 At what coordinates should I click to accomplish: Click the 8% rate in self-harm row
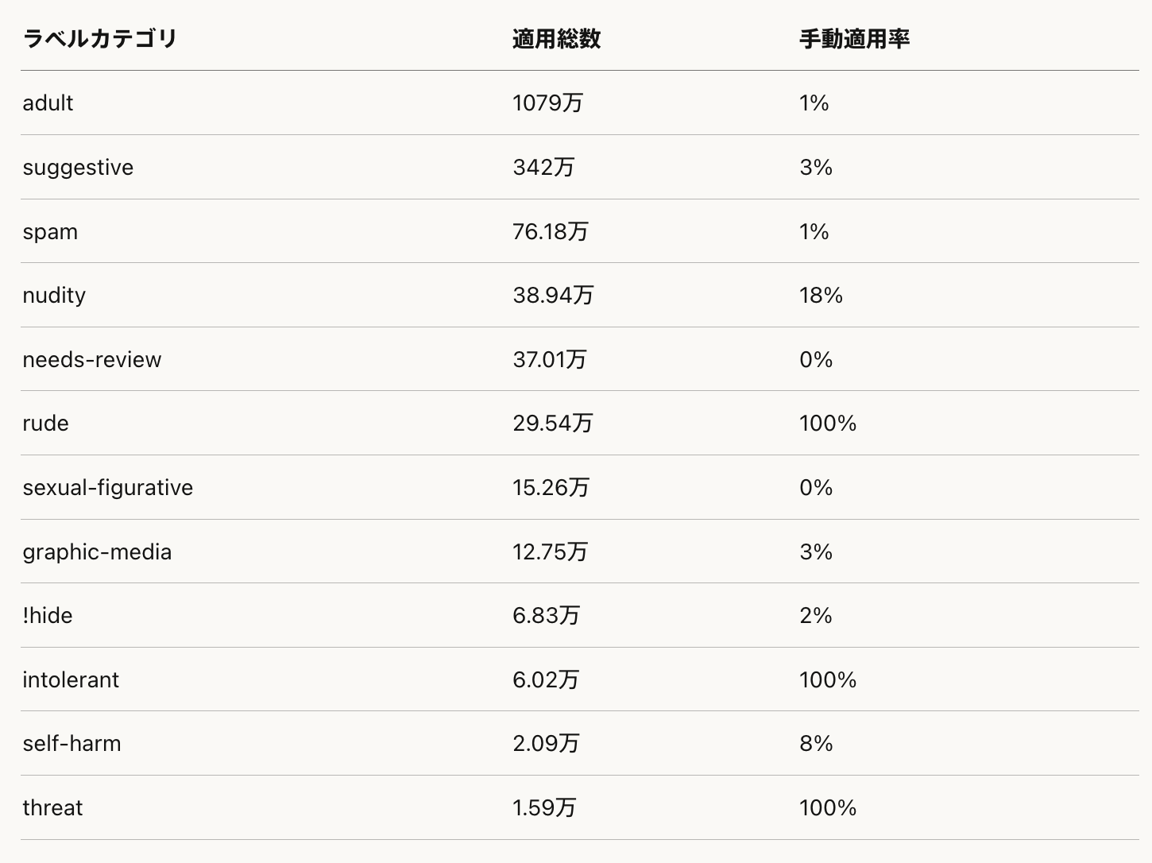(816, 743)
